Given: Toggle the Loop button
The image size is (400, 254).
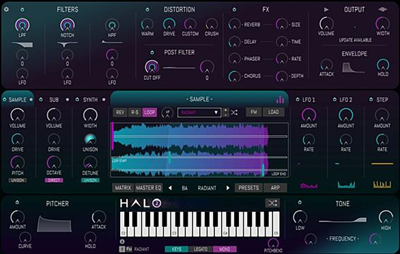Looking at the screenshot, I should coord(149,113).
